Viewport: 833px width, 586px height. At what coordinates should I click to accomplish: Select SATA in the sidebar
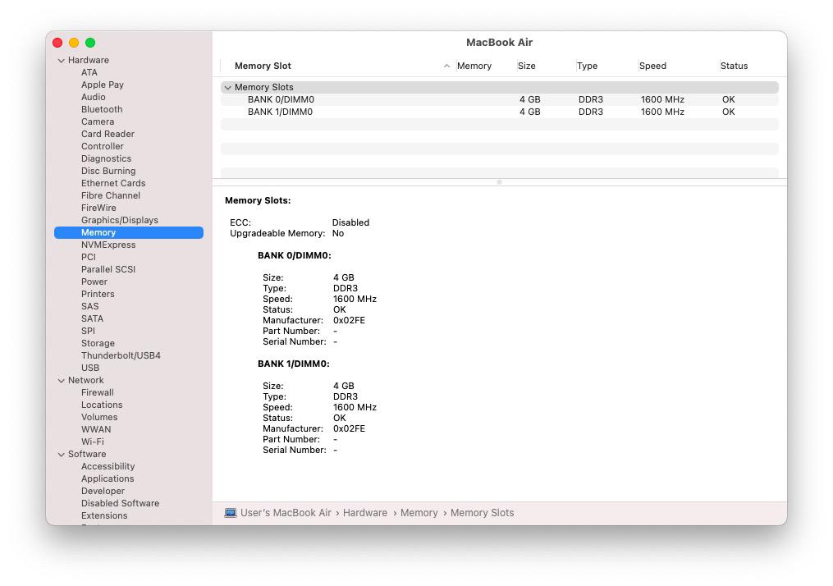point(92,318)
